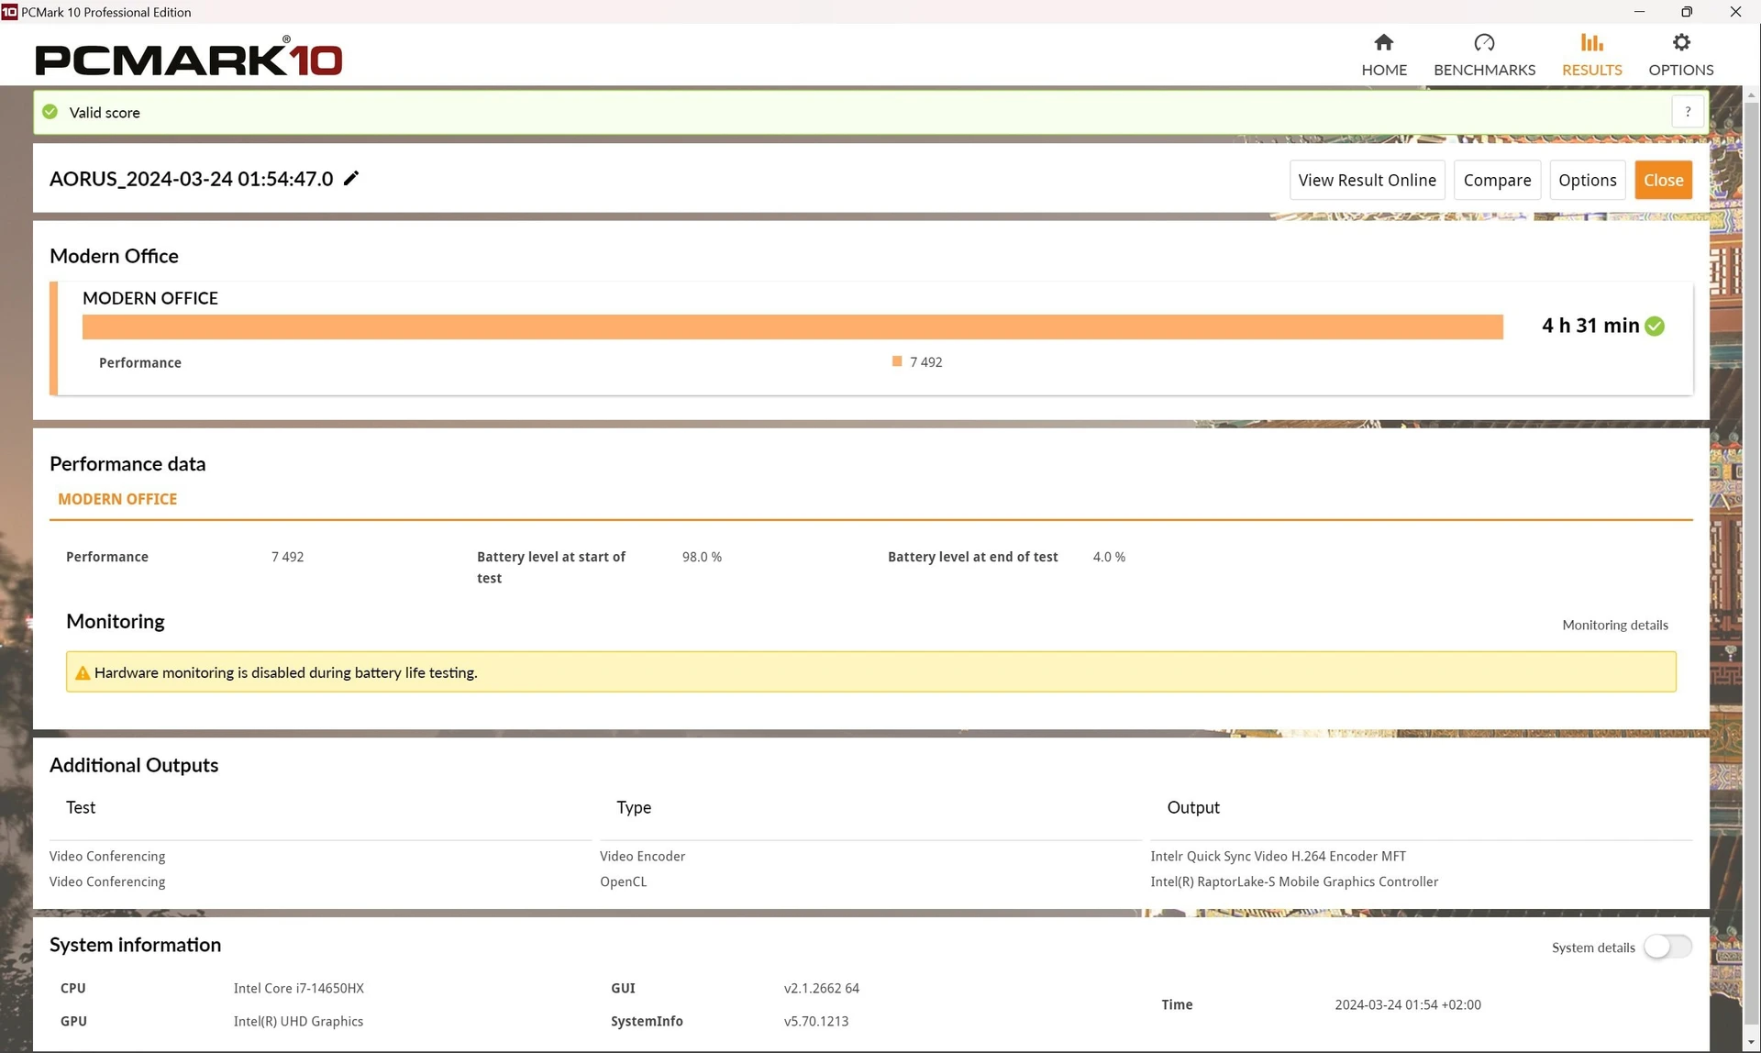Screen dimensions: 1761x1053
Task: Click the GUI version v2.1.2662 64
Action: [821, 988]
